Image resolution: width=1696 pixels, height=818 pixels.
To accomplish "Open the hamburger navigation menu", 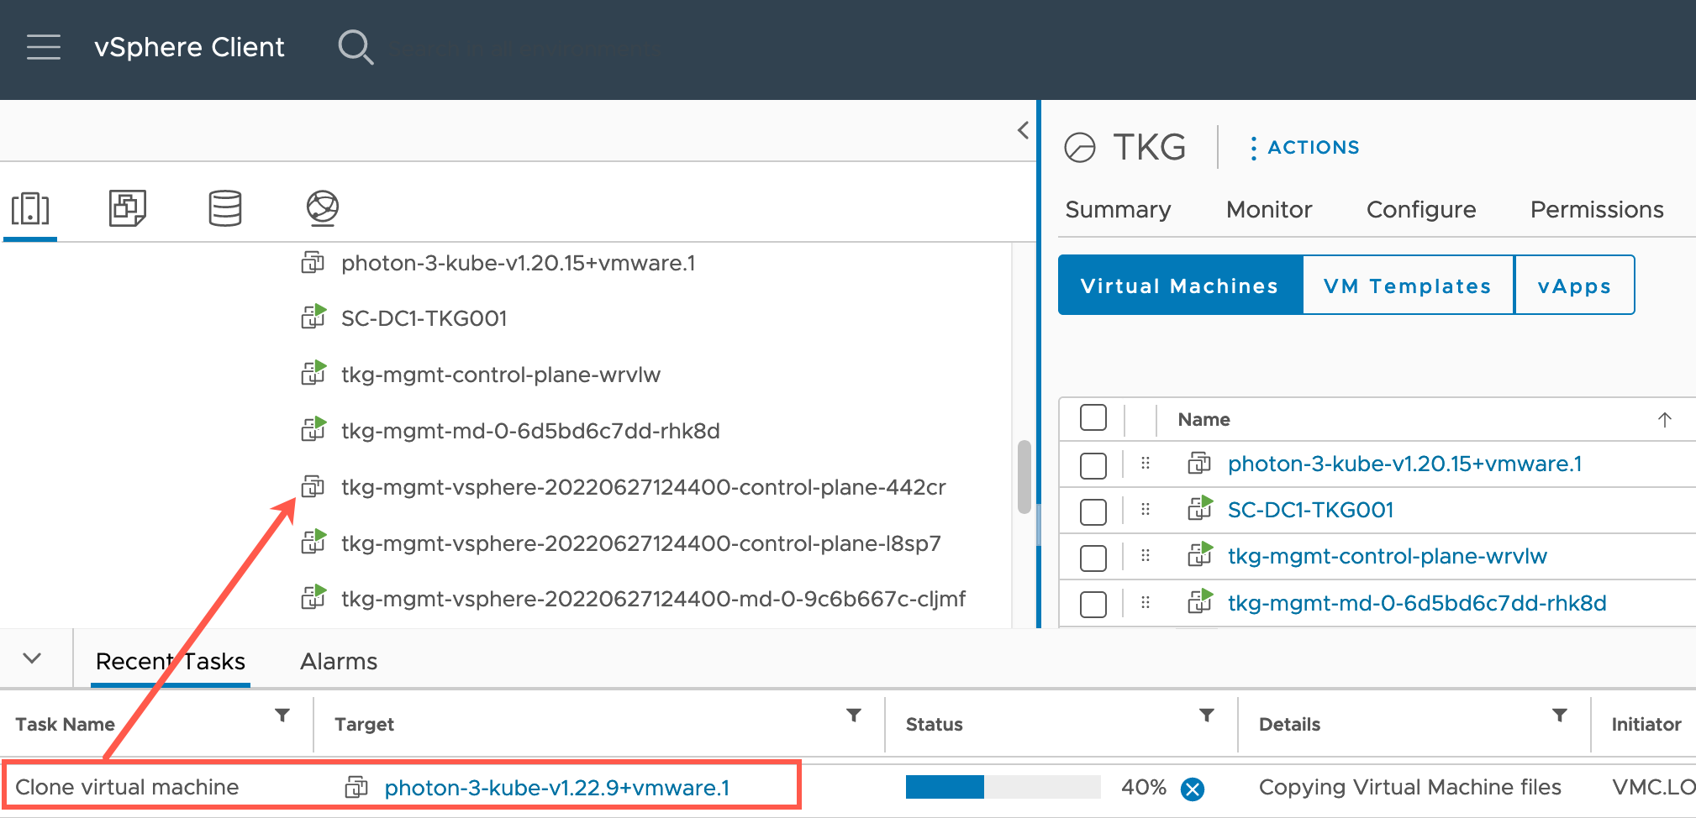I will click(x=44, y=47).
